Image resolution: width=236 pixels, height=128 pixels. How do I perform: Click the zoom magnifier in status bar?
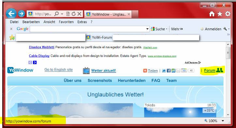pos(206,121)
